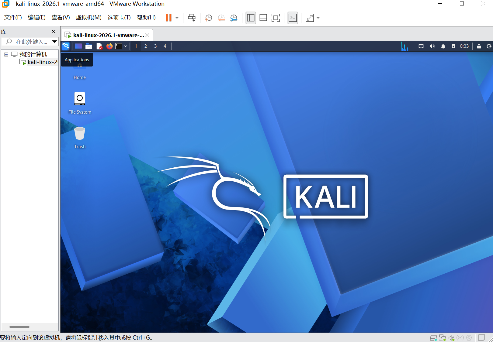Expand the library search dropdown arrow
This screenshot has width=493, height=342.
(x=55, y=42)
